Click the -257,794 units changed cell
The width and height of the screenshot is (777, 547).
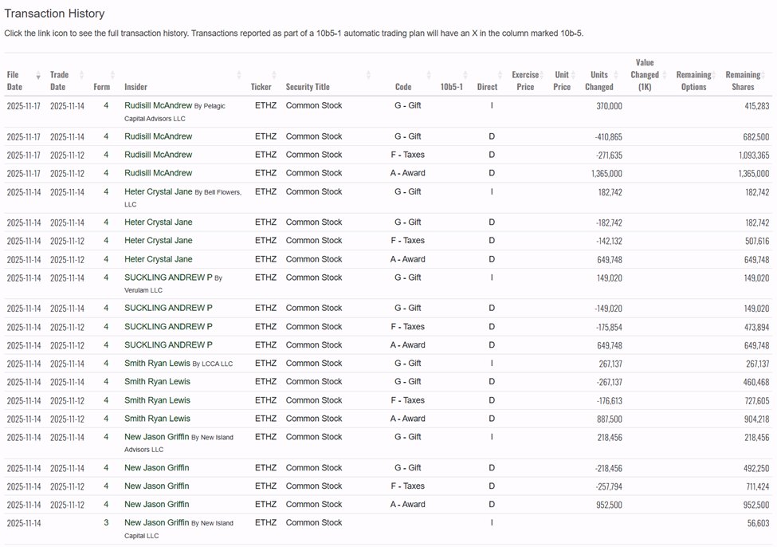click(x=609, y=486)
